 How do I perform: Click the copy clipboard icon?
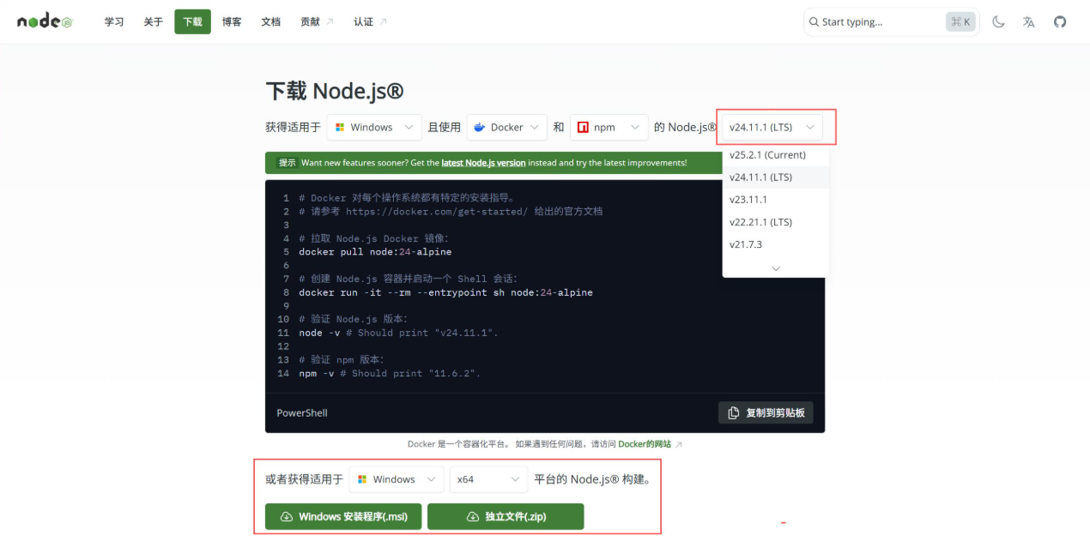733,413
